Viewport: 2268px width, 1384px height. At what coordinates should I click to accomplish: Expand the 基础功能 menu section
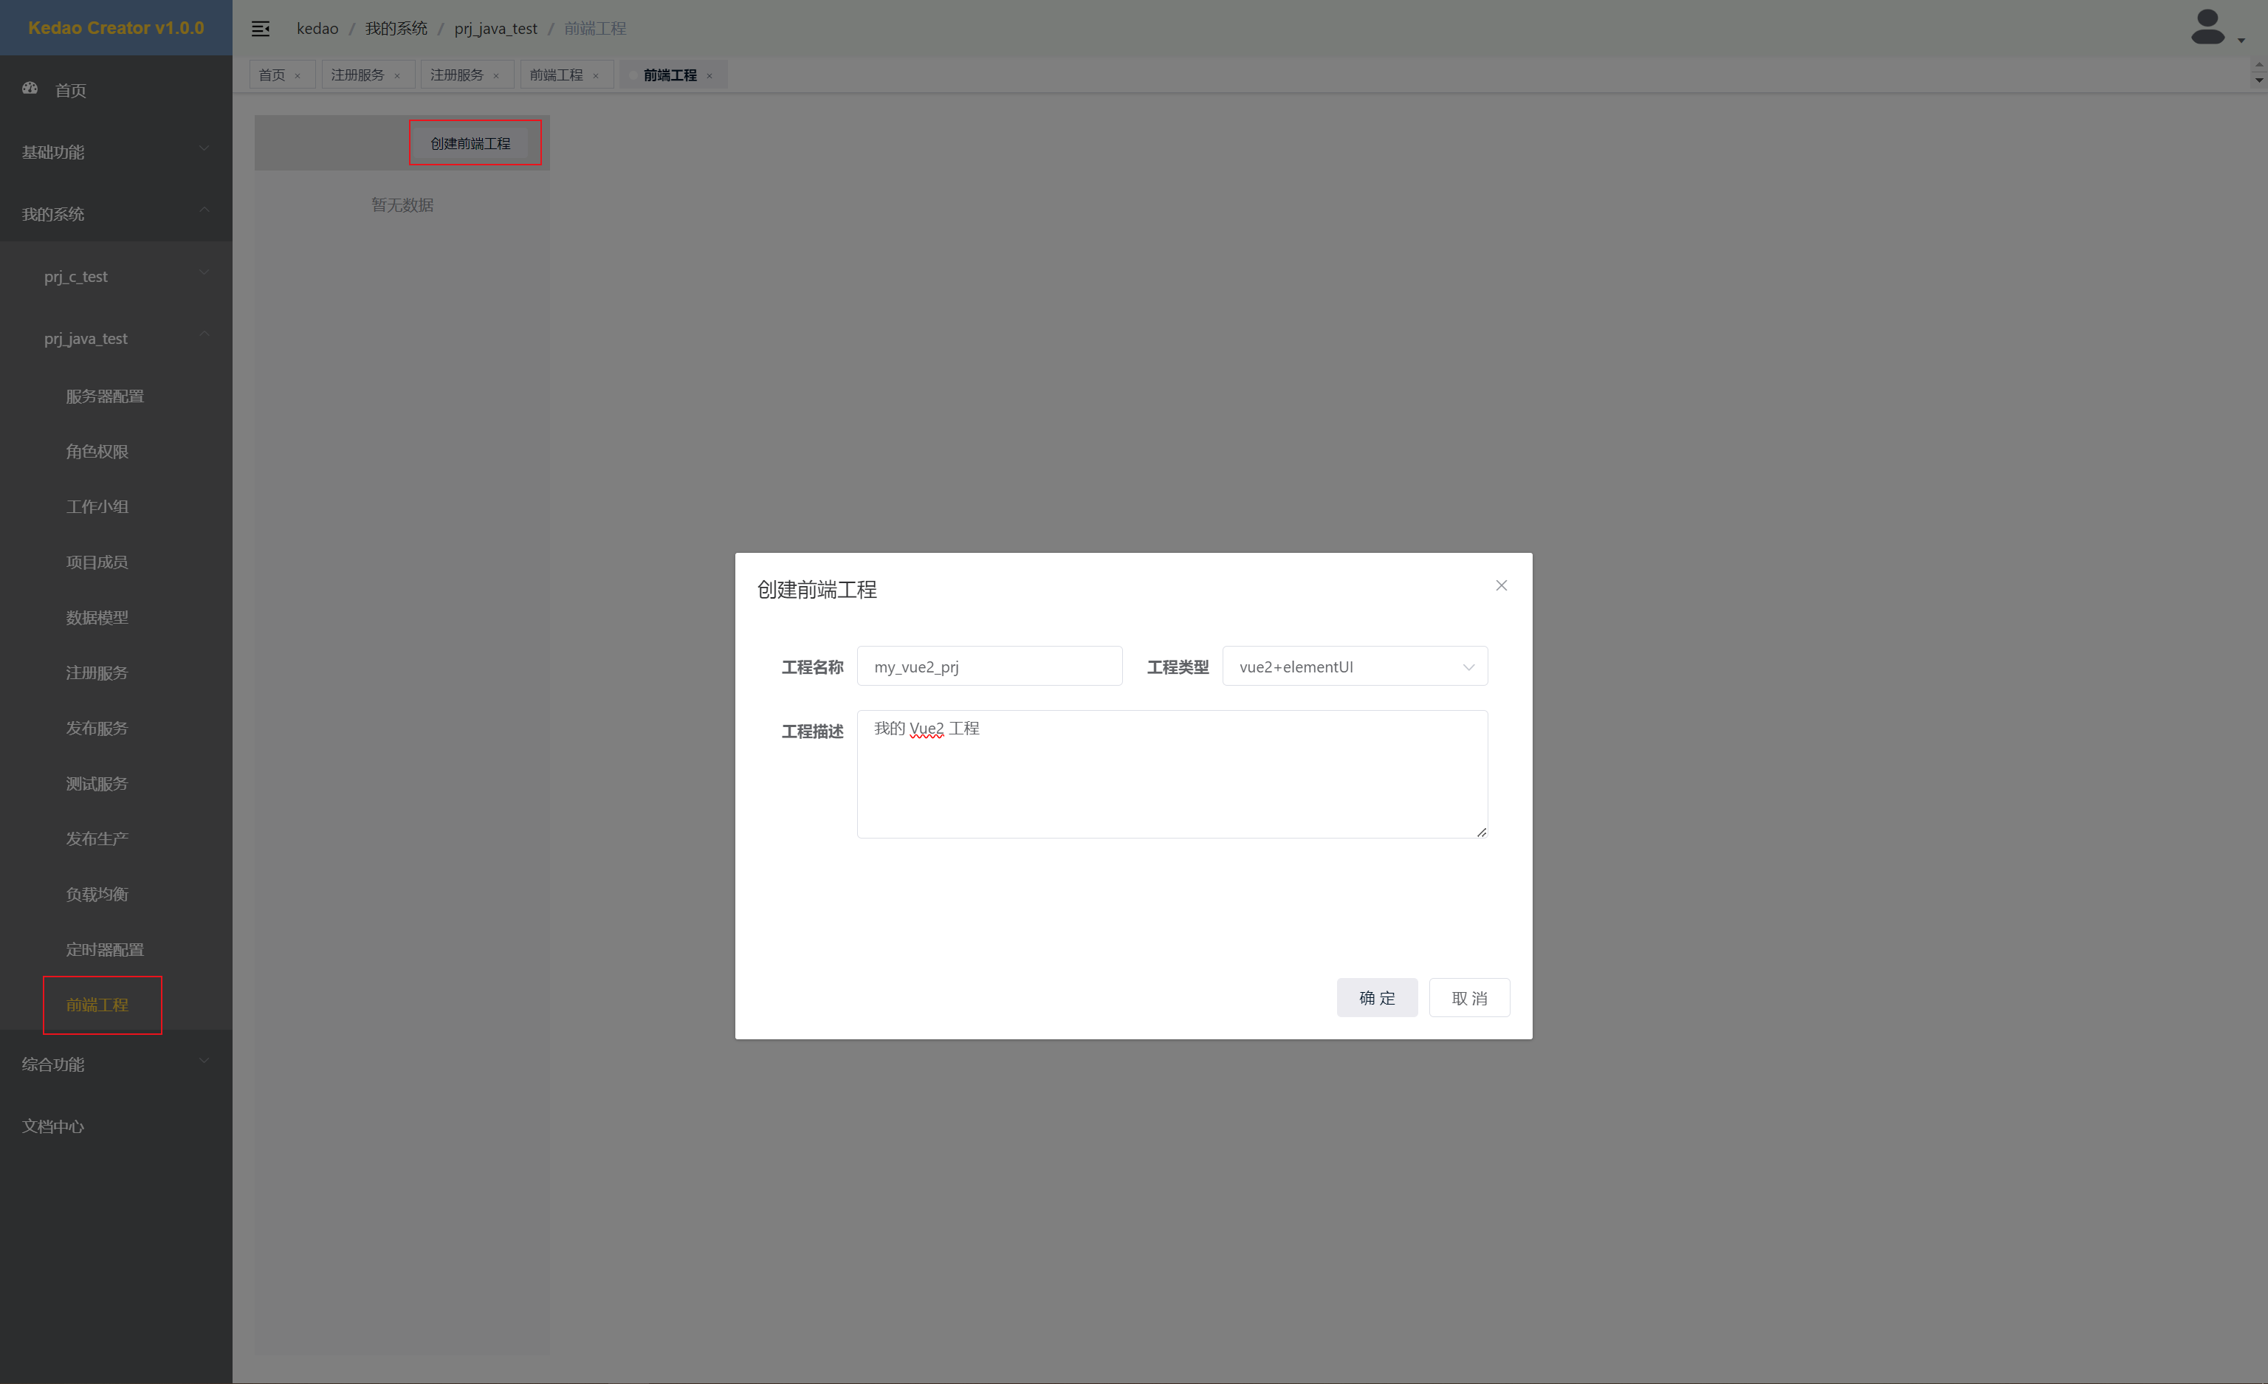click(x=116, y=152)
